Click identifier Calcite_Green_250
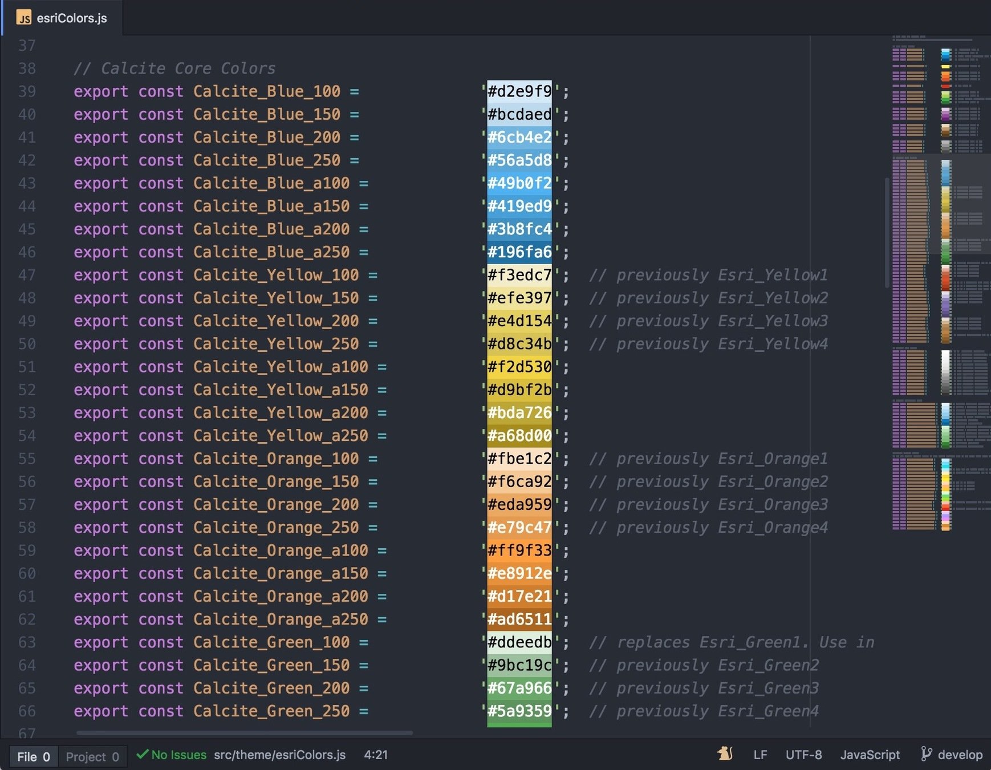 [271, 711]
